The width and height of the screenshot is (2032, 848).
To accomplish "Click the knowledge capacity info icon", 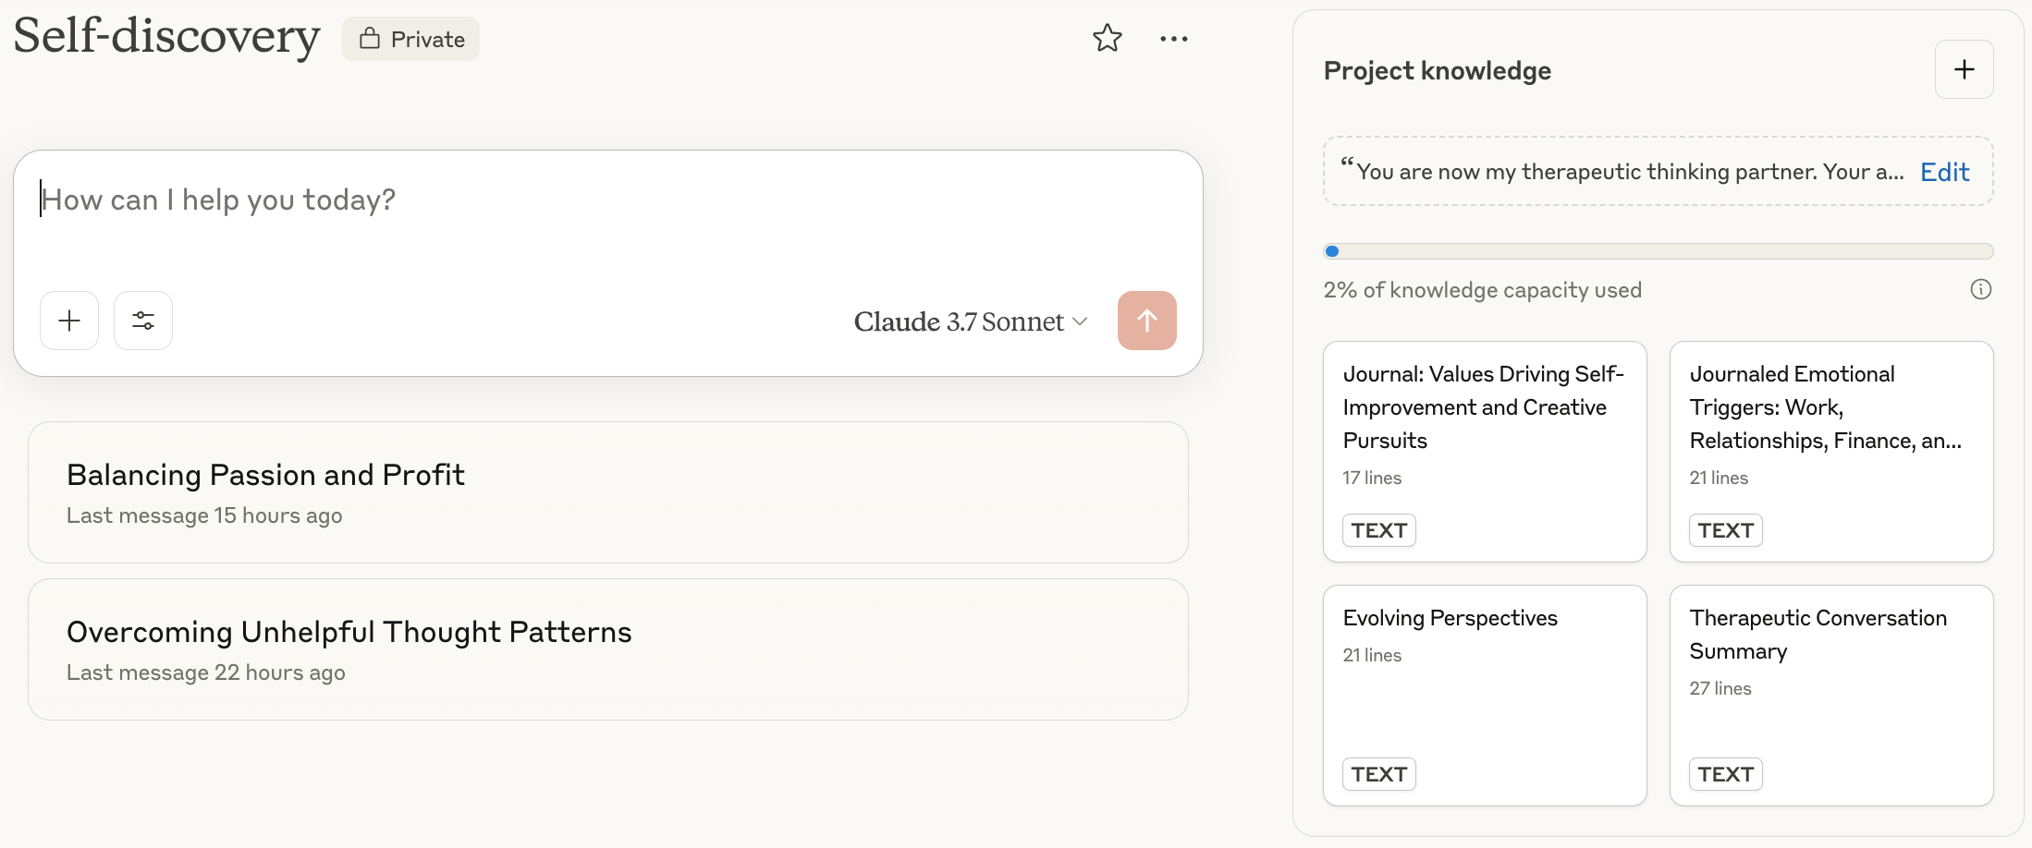I will [x=1980, y=289].
